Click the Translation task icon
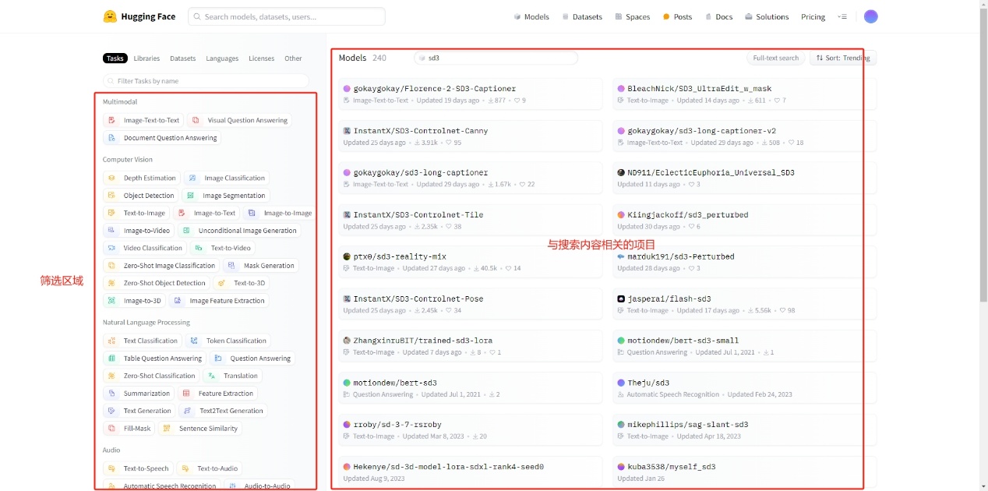The height and width of the screenshot is (491, 988). (x=211, y=376)
